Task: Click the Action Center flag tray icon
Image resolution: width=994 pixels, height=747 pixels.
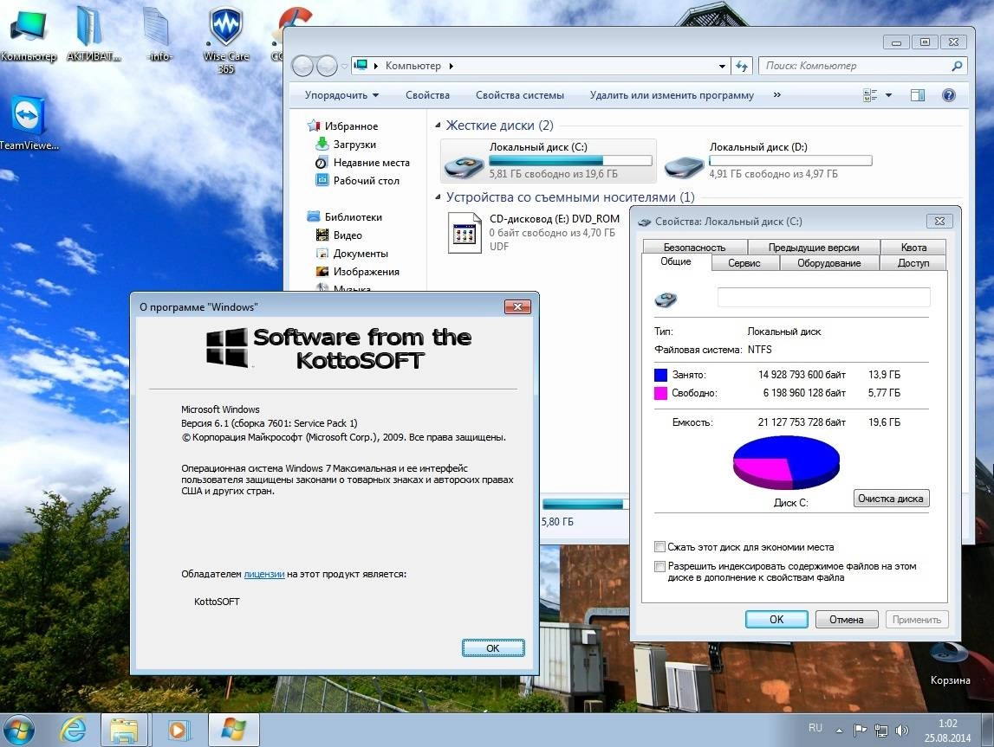Action: 860,730
